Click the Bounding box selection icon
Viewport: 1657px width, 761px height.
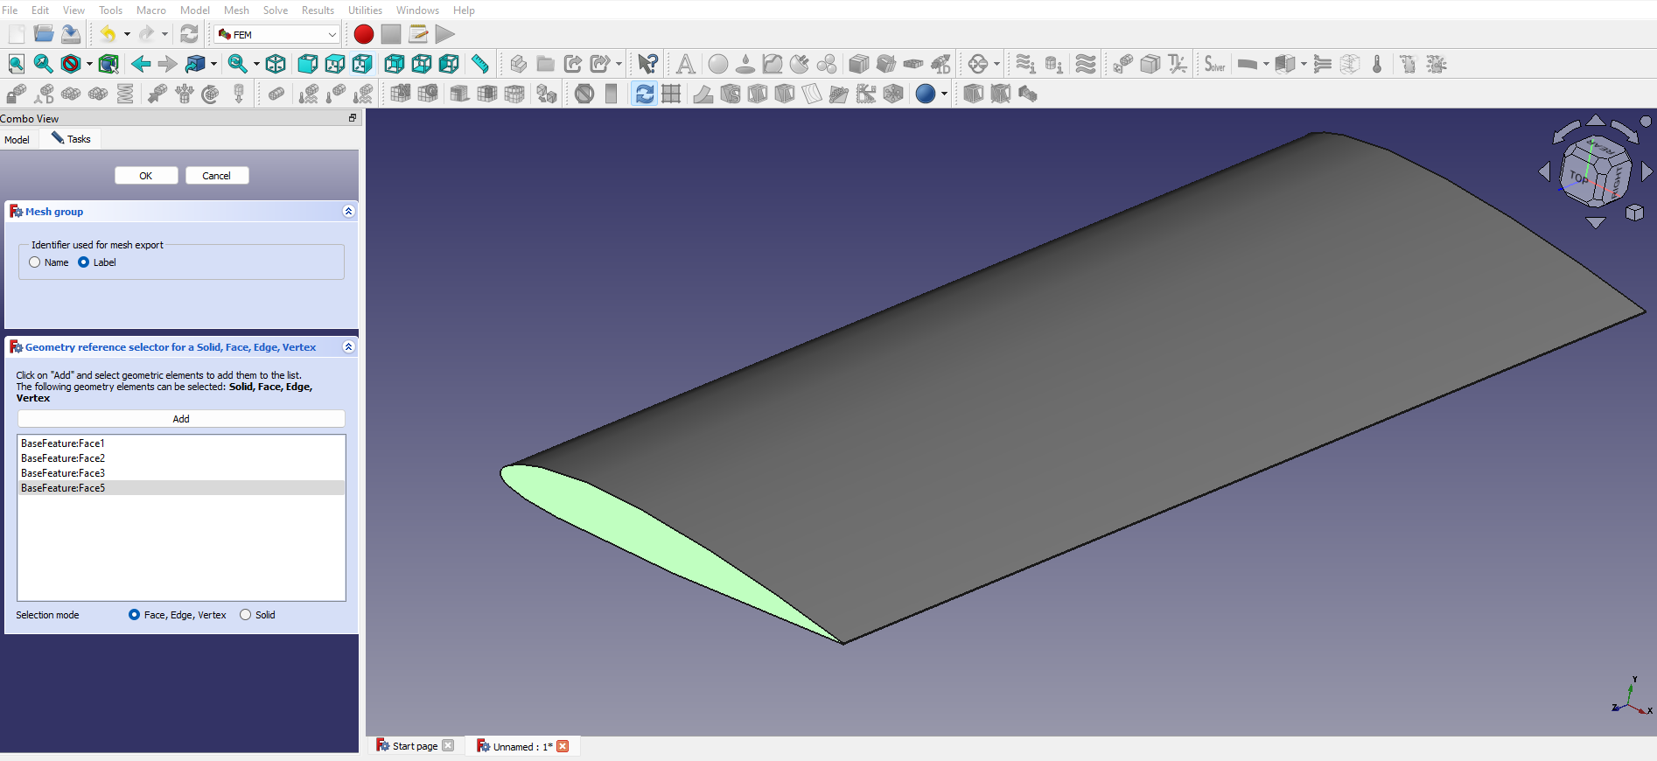[x=108, y=64]
